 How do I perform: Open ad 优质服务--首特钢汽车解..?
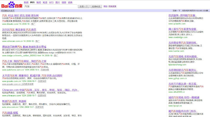182,15
